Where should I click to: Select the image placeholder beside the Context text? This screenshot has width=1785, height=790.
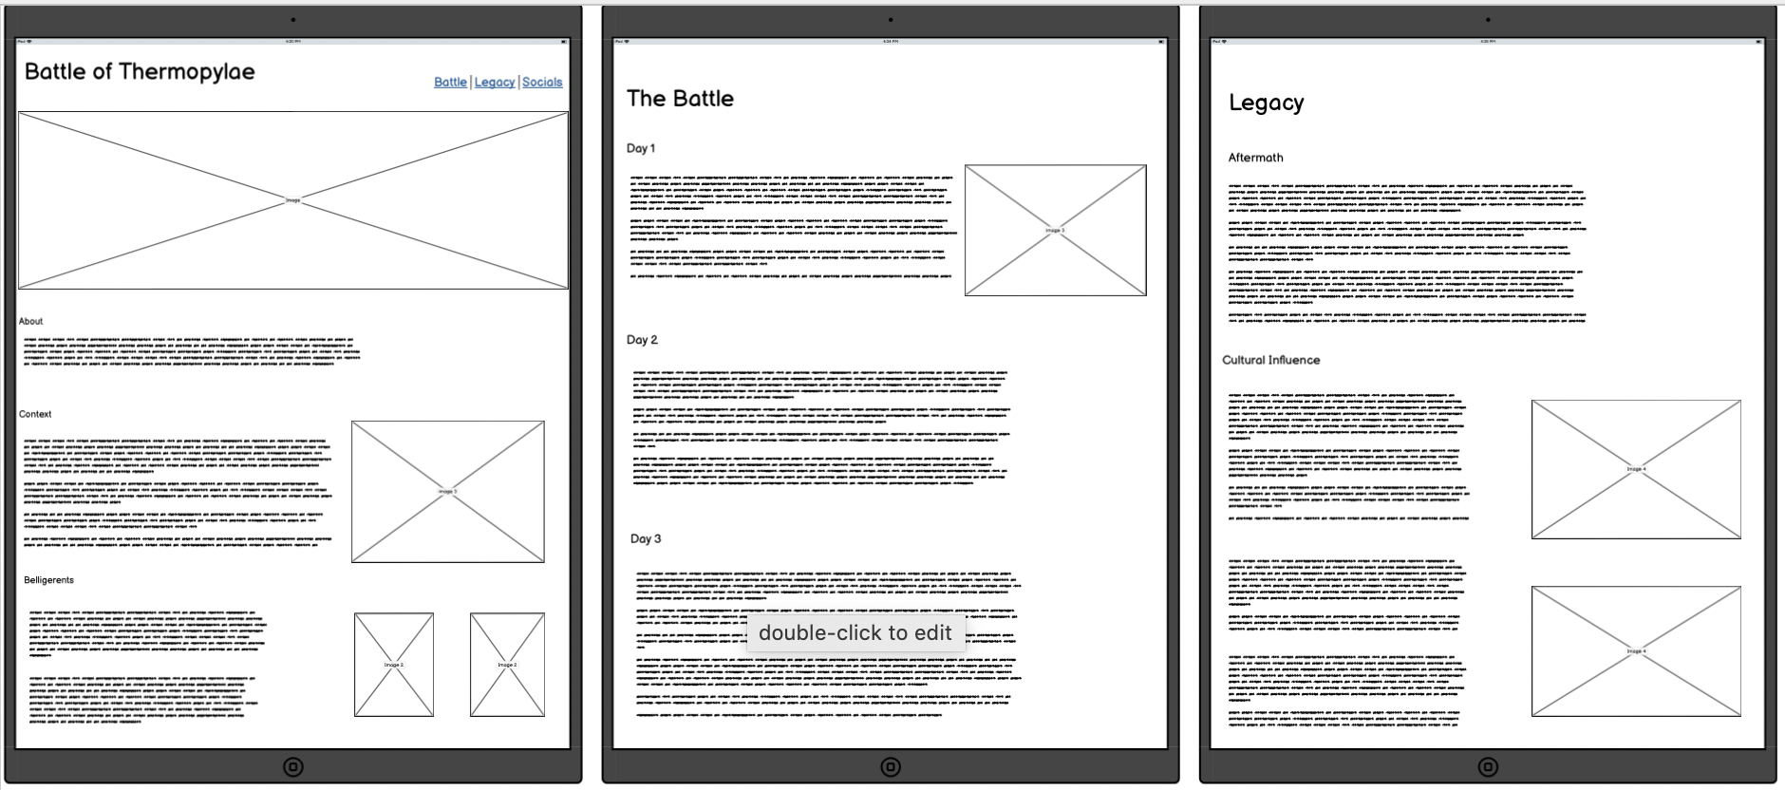click(x=448, y=492)
